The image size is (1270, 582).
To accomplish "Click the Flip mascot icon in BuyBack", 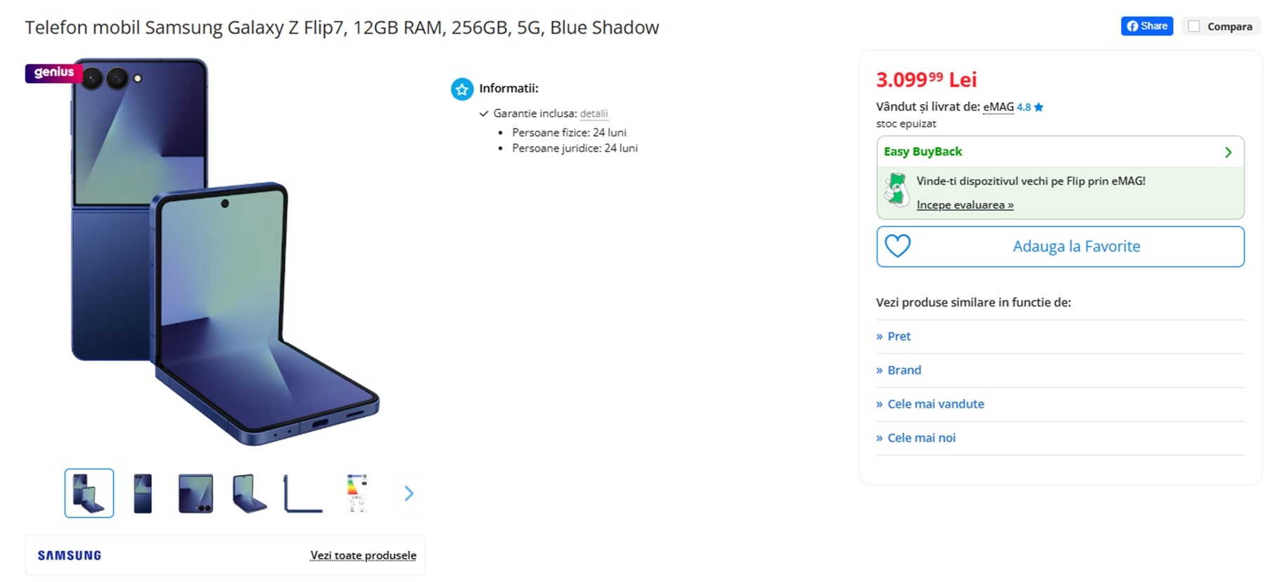I will (x=897, y=189).
